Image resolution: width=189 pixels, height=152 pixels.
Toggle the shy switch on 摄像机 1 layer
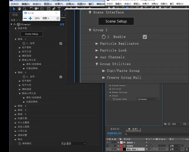(147, 142)
